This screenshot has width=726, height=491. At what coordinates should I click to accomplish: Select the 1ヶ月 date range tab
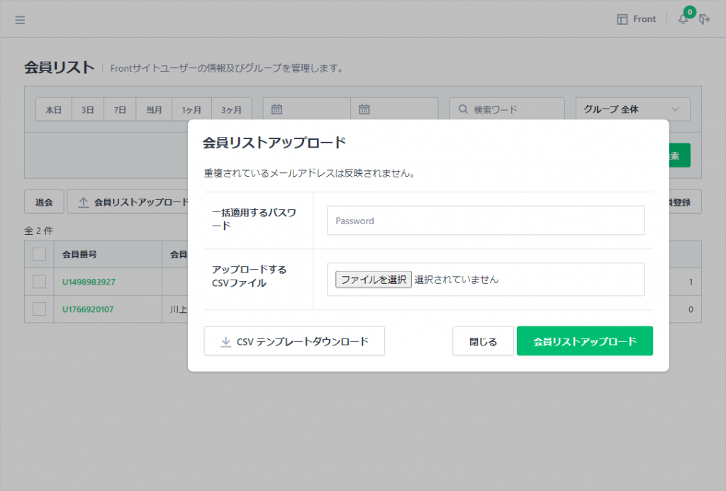coord(191,110)
